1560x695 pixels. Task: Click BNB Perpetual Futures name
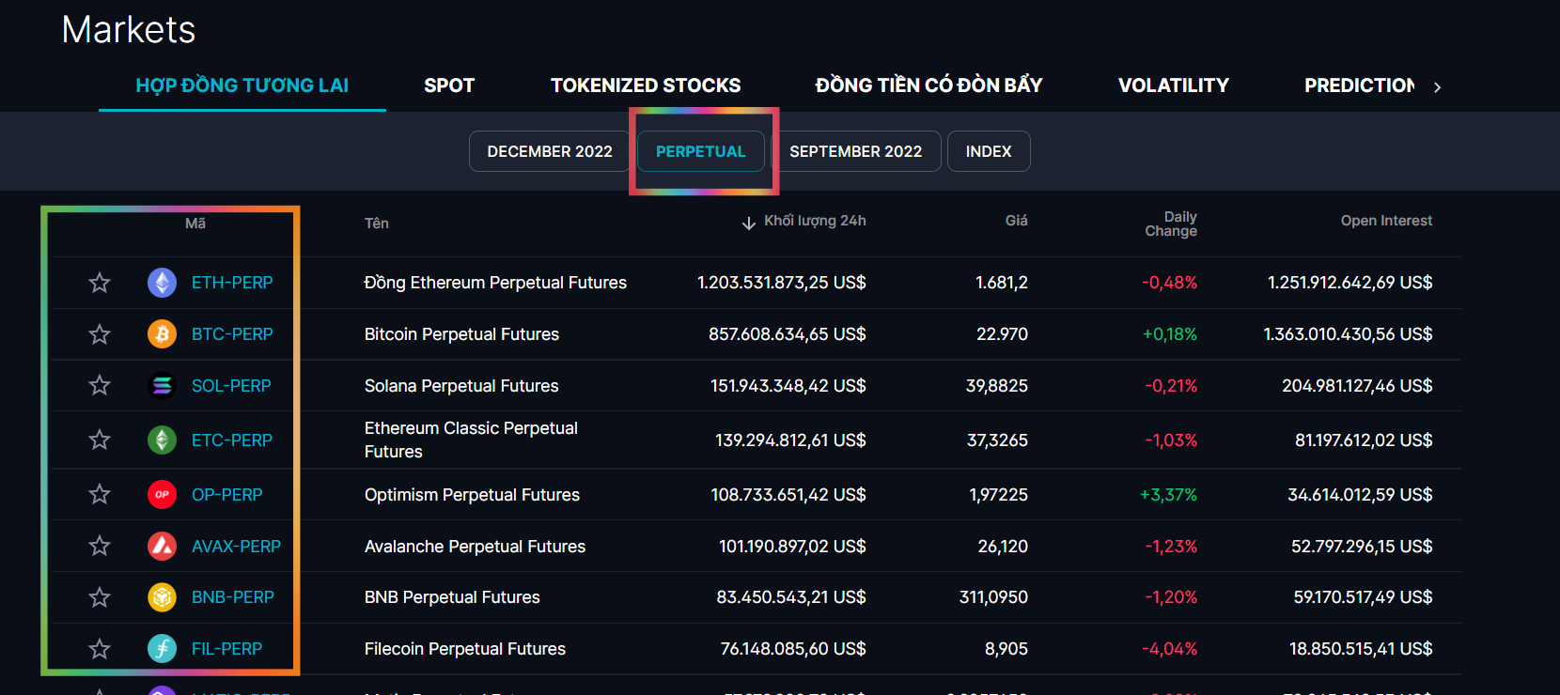[x=452, y=597]
